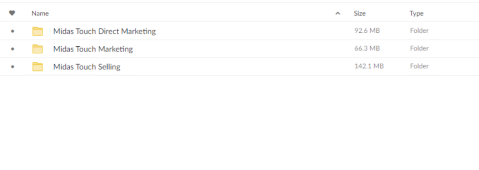Sort files by the Size column header
Viewport: 479px width, 170px height.
click(x=360, y=14)
